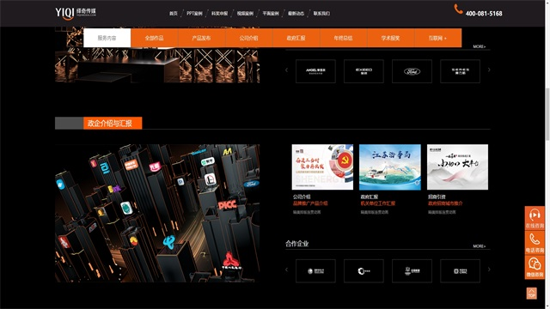Click the 合作企业 heading text

coord(297,244)
